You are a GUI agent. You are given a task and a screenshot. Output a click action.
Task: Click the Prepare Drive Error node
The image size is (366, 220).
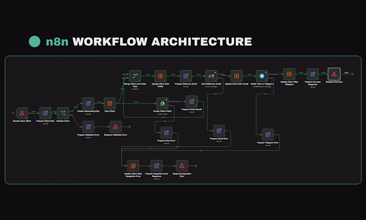[x=166, y=133]
